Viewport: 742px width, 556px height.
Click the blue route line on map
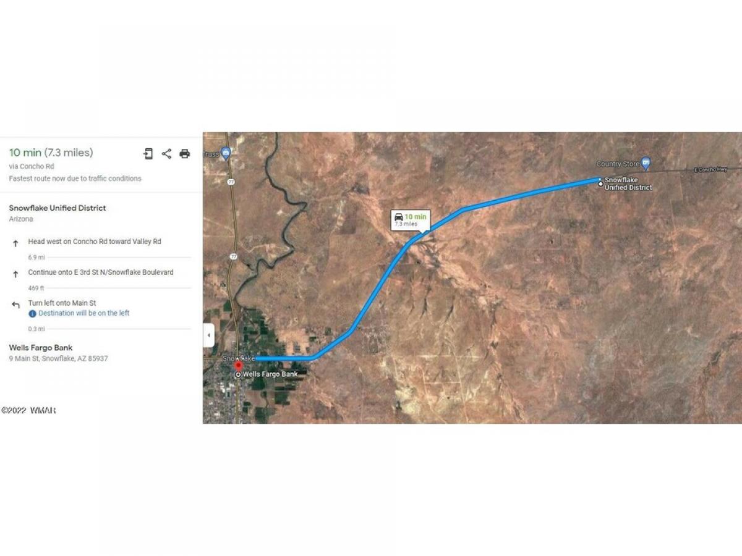click(377, 290)
